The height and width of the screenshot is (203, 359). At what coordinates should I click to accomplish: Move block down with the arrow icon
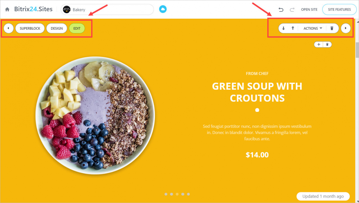(284, 28)
